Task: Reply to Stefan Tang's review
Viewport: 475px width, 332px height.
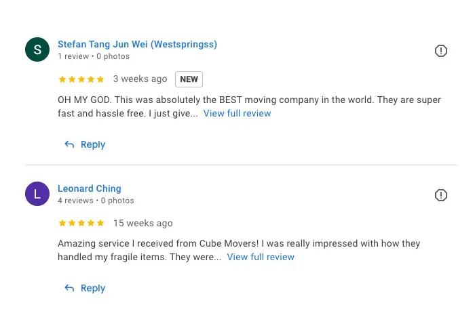Action: [92, 144]
